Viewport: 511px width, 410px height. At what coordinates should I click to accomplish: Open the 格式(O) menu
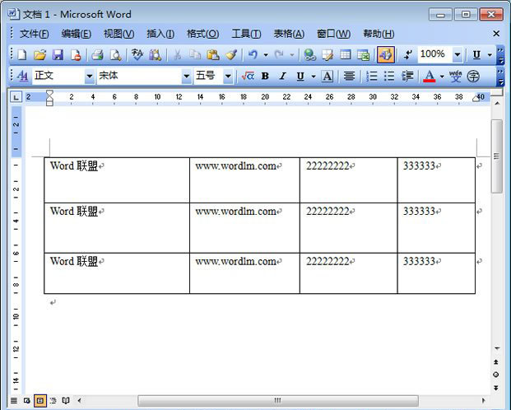202,34
